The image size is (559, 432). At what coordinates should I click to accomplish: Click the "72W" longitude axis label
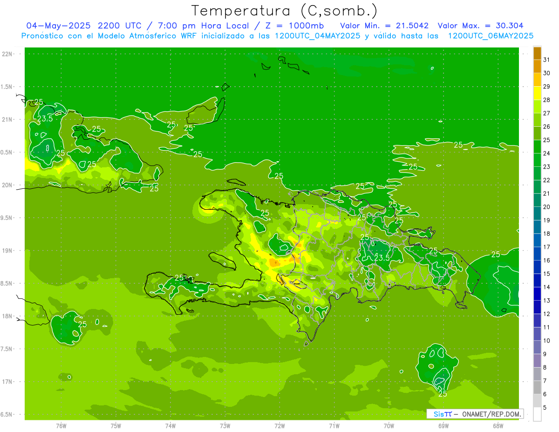[279, 425]
